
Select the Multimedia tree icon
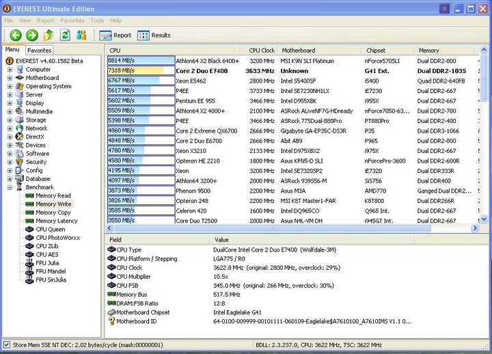(x=20, y=111)
